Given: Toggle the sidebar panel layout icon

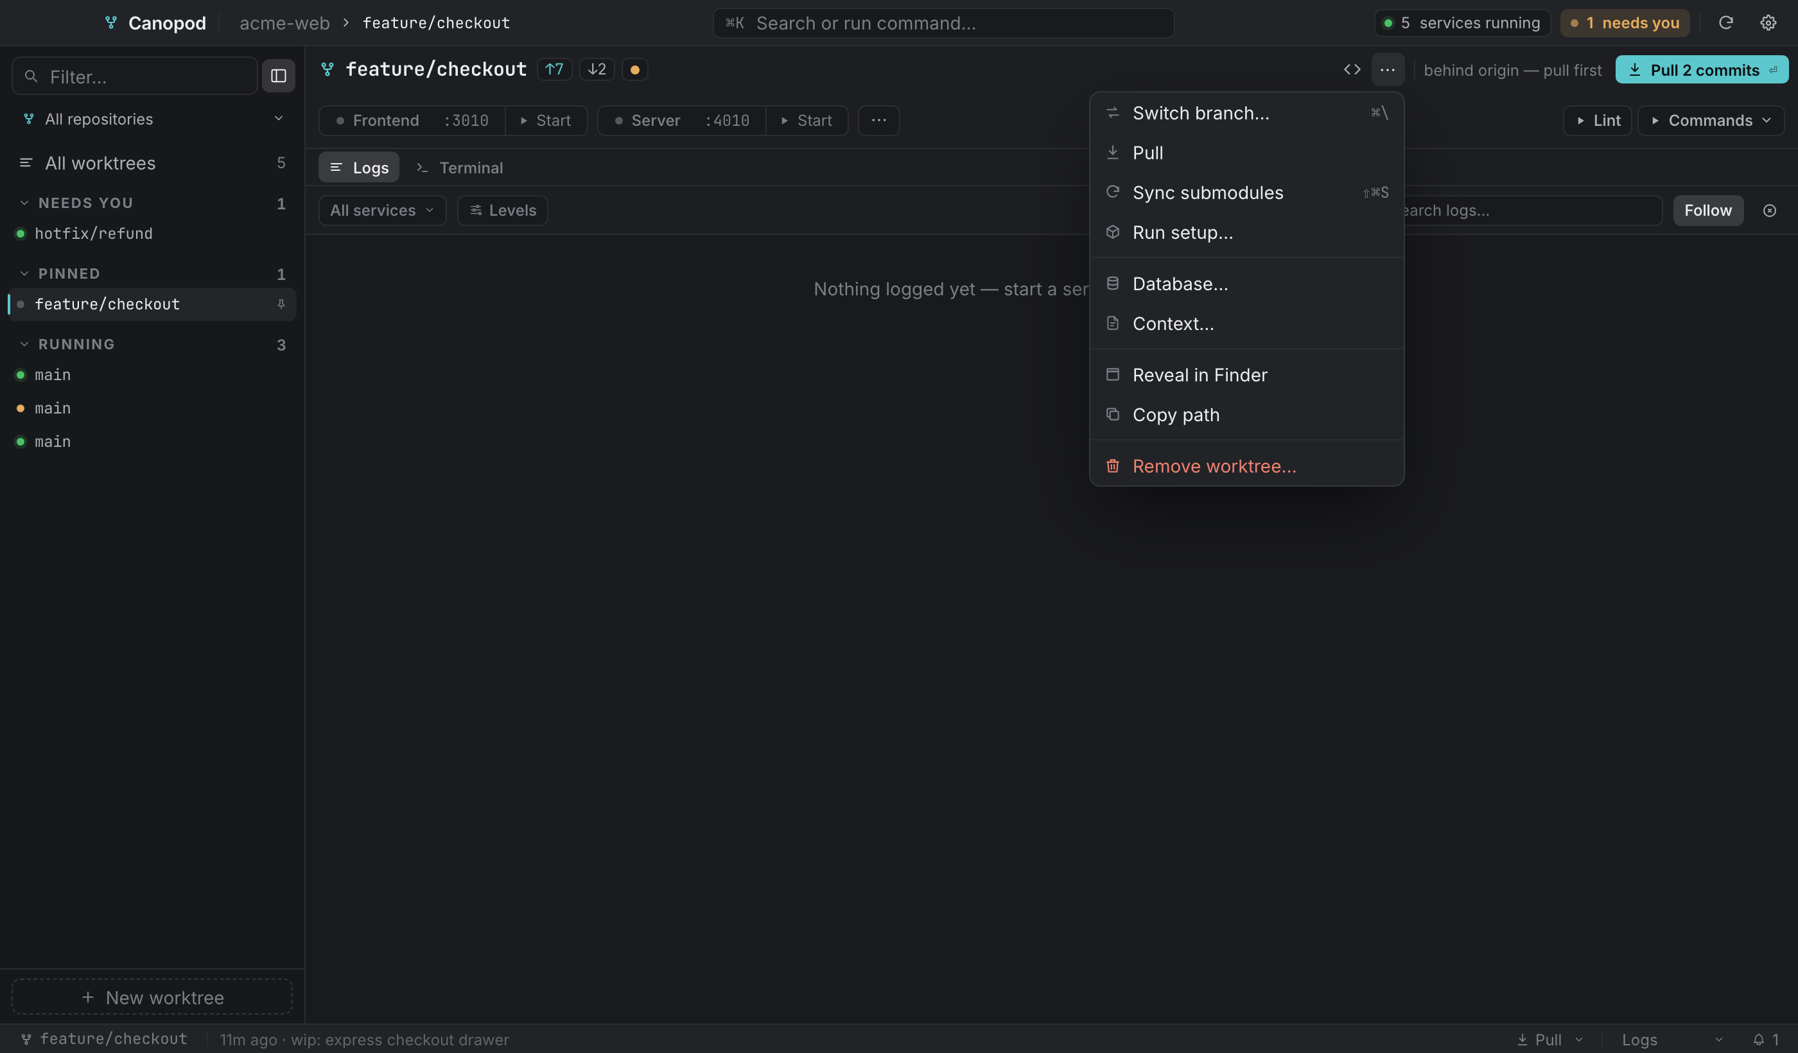Looking at the screenshot, I should point(278,76).
